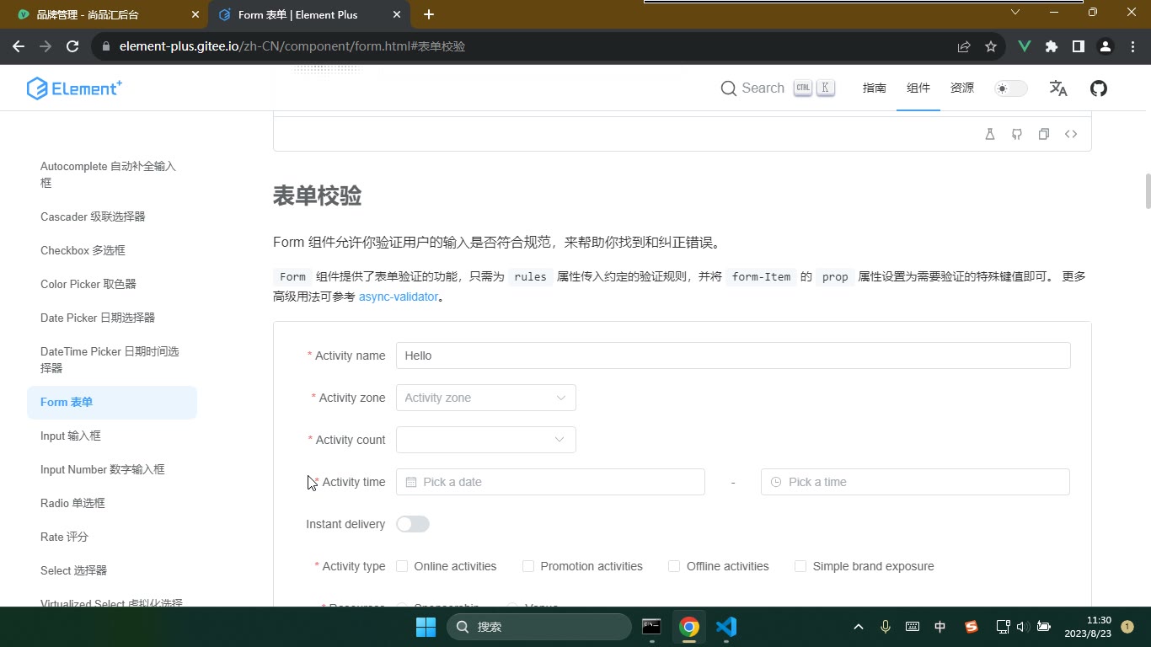Click the share page icon in address bar

[964, 46]
